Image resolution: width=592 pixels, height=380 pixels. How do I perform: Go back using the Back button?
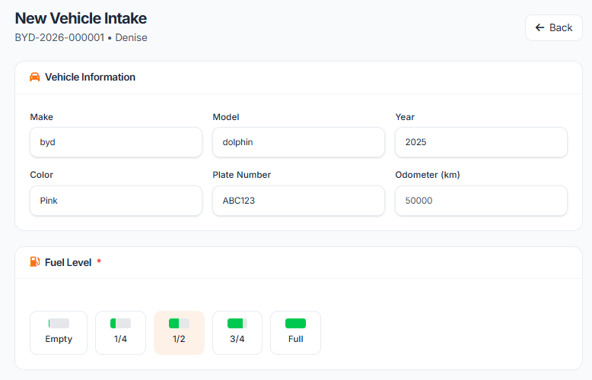pos(554,28)
